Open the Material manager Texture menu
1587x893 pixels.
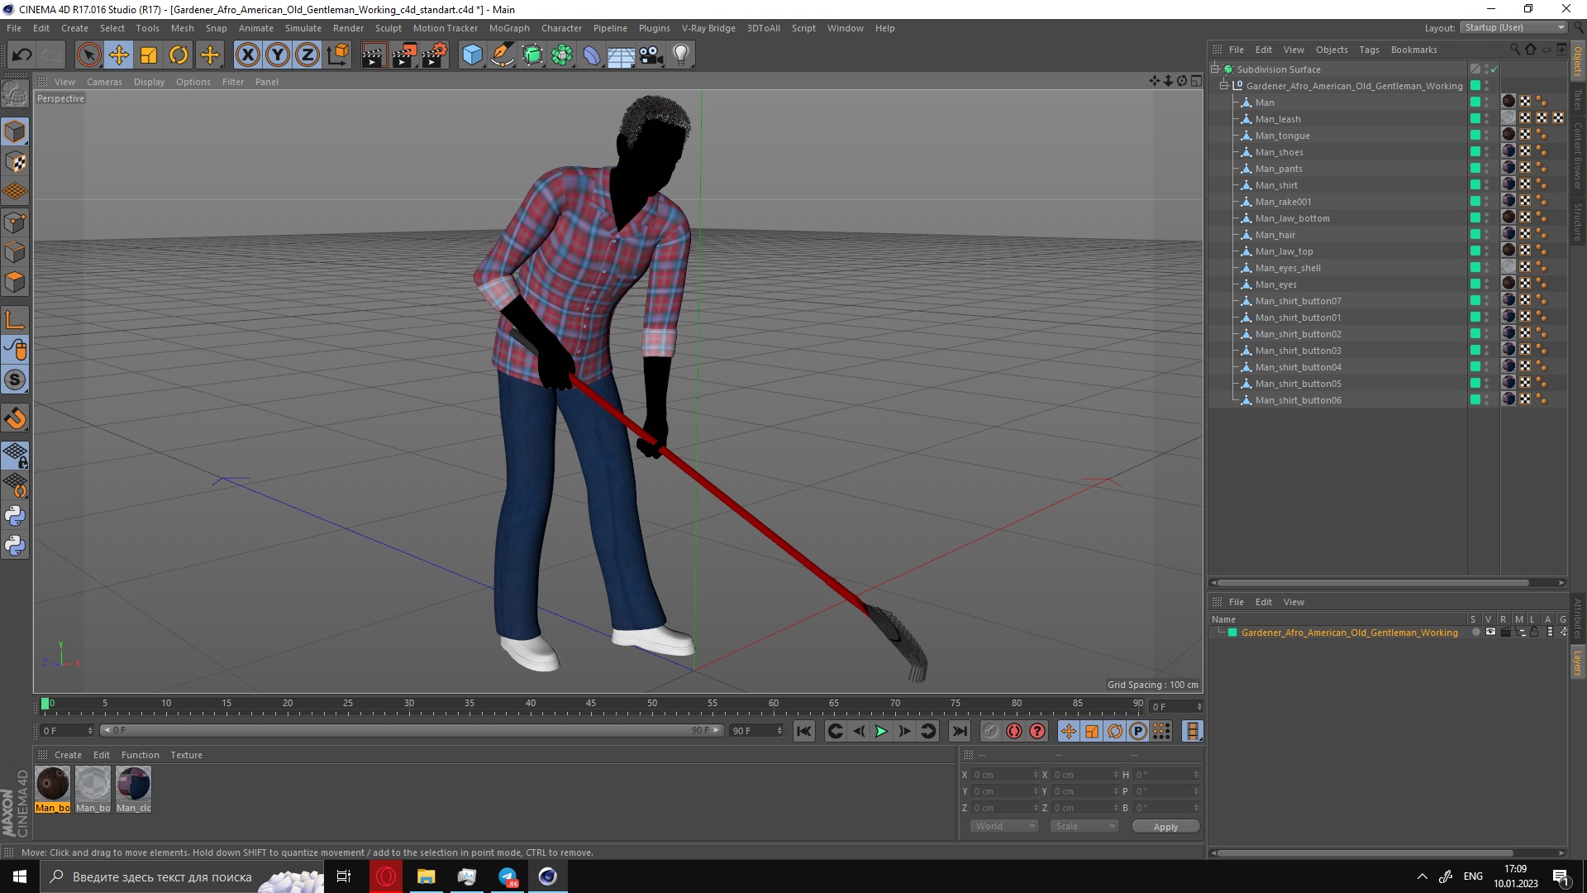pos(186,755)
